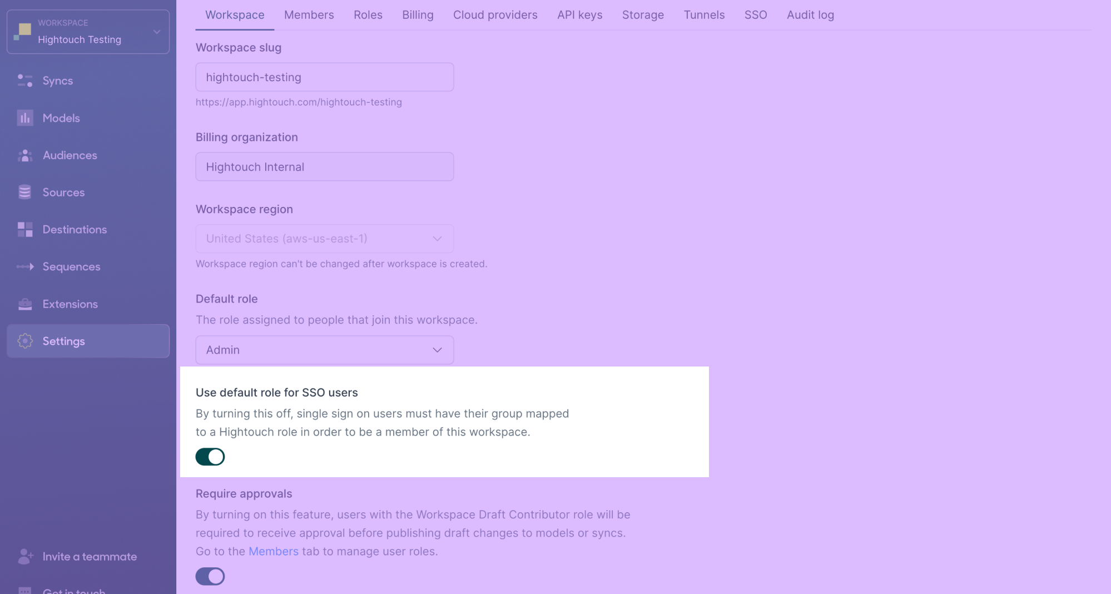Click the Billing organization field
1111x594 pixels.
[325, 166]
